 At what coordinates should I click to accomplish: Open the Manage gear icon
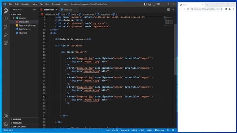6,124
